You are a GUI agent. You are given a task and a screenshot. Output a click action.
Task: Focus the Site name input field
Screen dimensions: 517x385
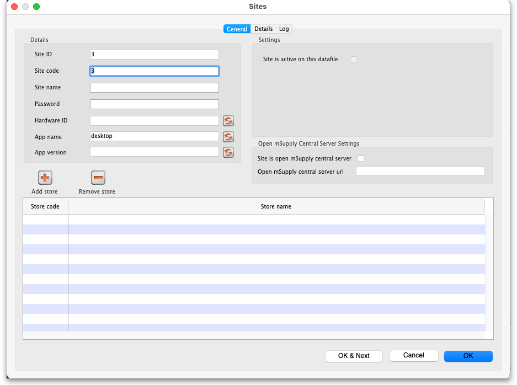pos(154,88)
